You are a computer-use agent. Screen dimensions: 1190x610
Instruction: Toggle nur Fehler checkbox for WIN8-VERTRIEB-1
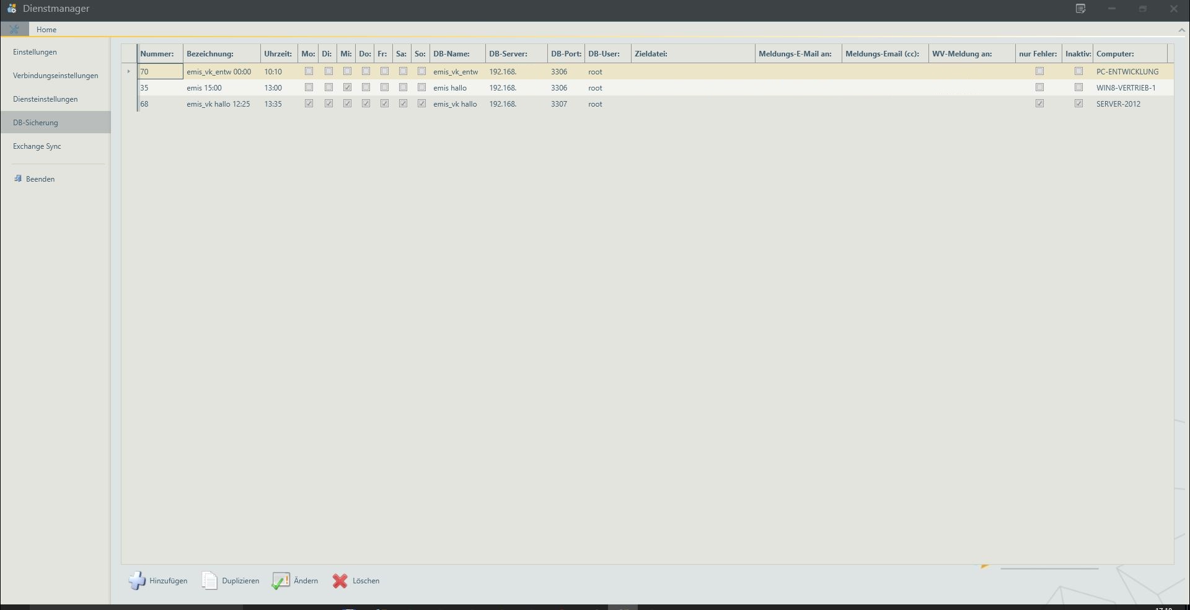[x=1039, y=87]
